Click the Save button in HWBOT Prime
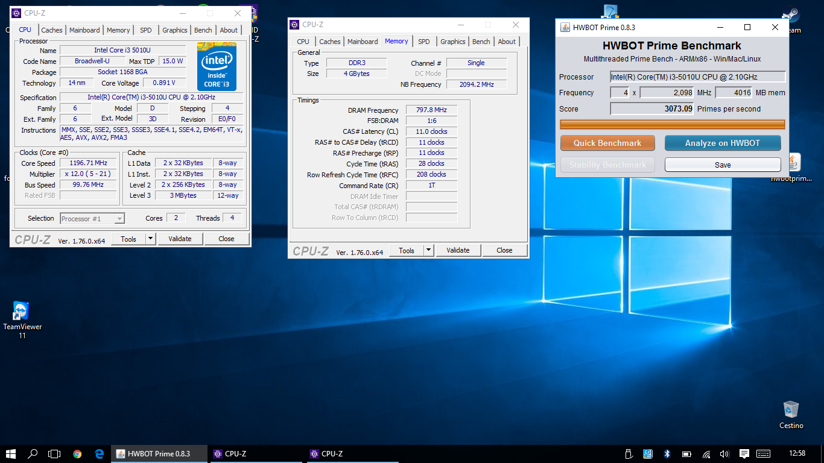 pos(723,165)
